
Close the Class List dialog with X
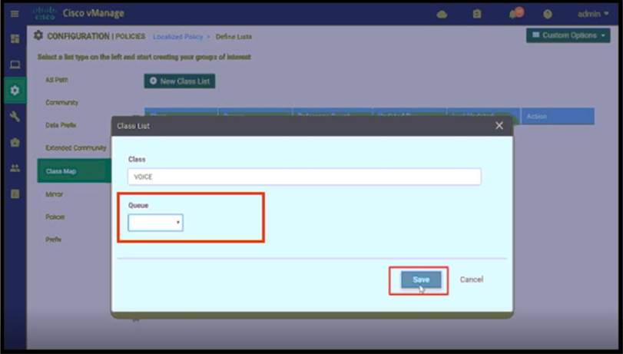point(499,125)
